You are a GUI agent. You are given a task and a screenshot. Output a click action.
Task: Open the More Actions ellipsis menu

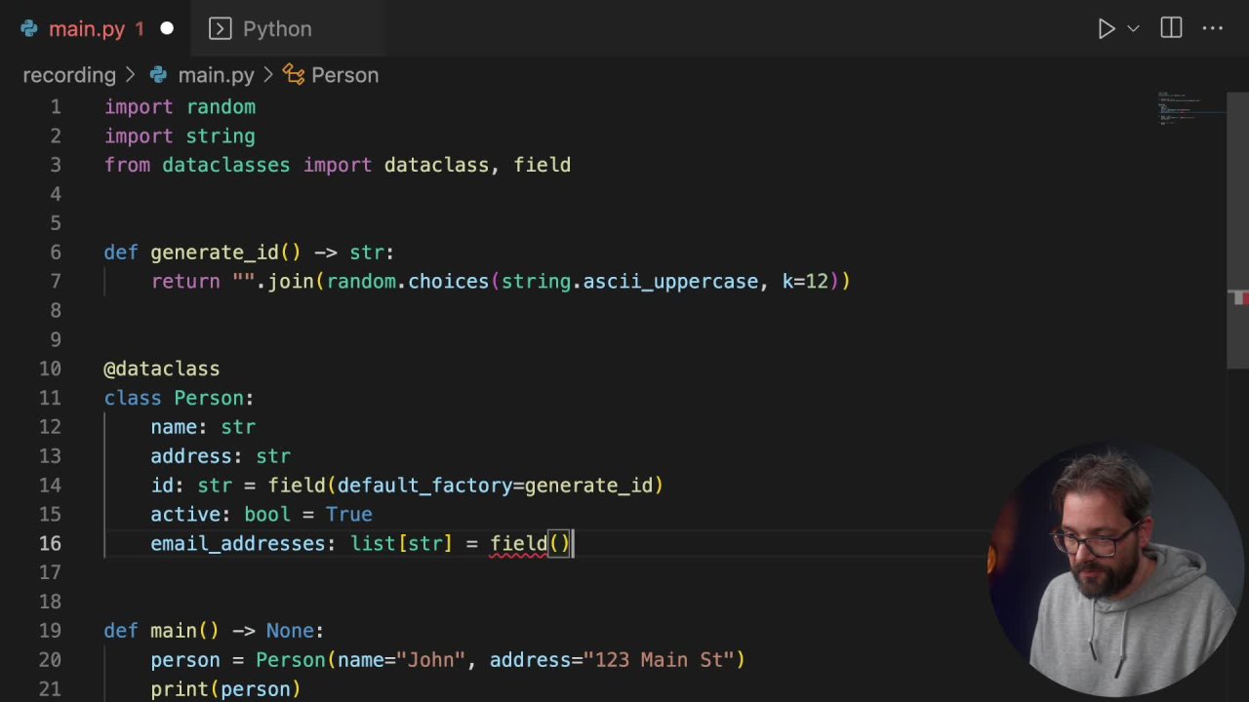(1213, 29)
